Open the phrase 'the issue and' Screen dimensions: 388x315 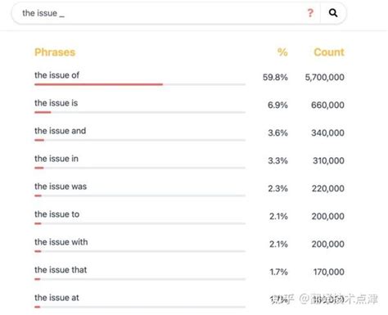60,131
